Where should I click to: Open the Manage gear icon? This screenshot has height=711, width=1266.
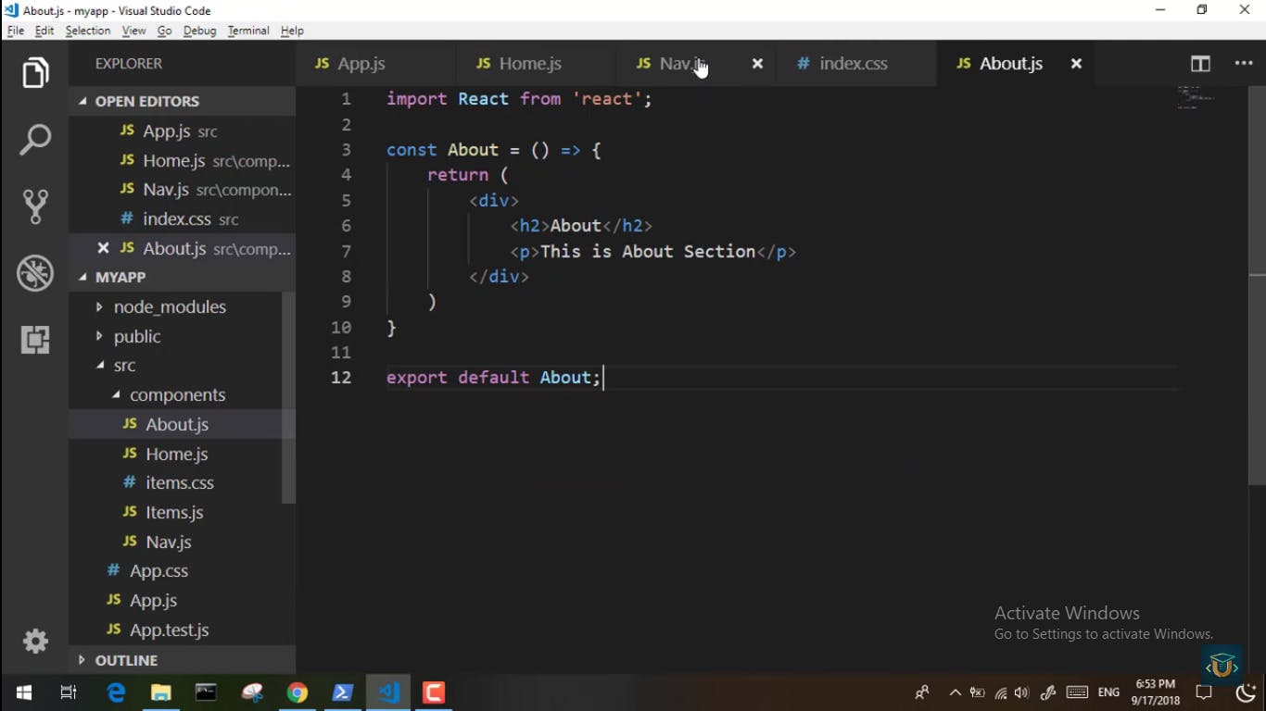click(x=35, y=641)
